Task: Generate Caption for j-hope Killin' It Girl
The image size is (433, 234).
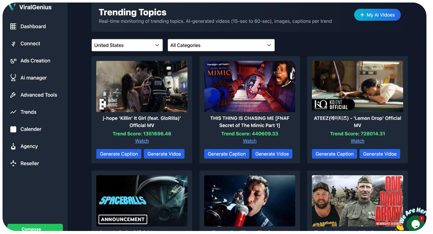Action: click(119, 154)
